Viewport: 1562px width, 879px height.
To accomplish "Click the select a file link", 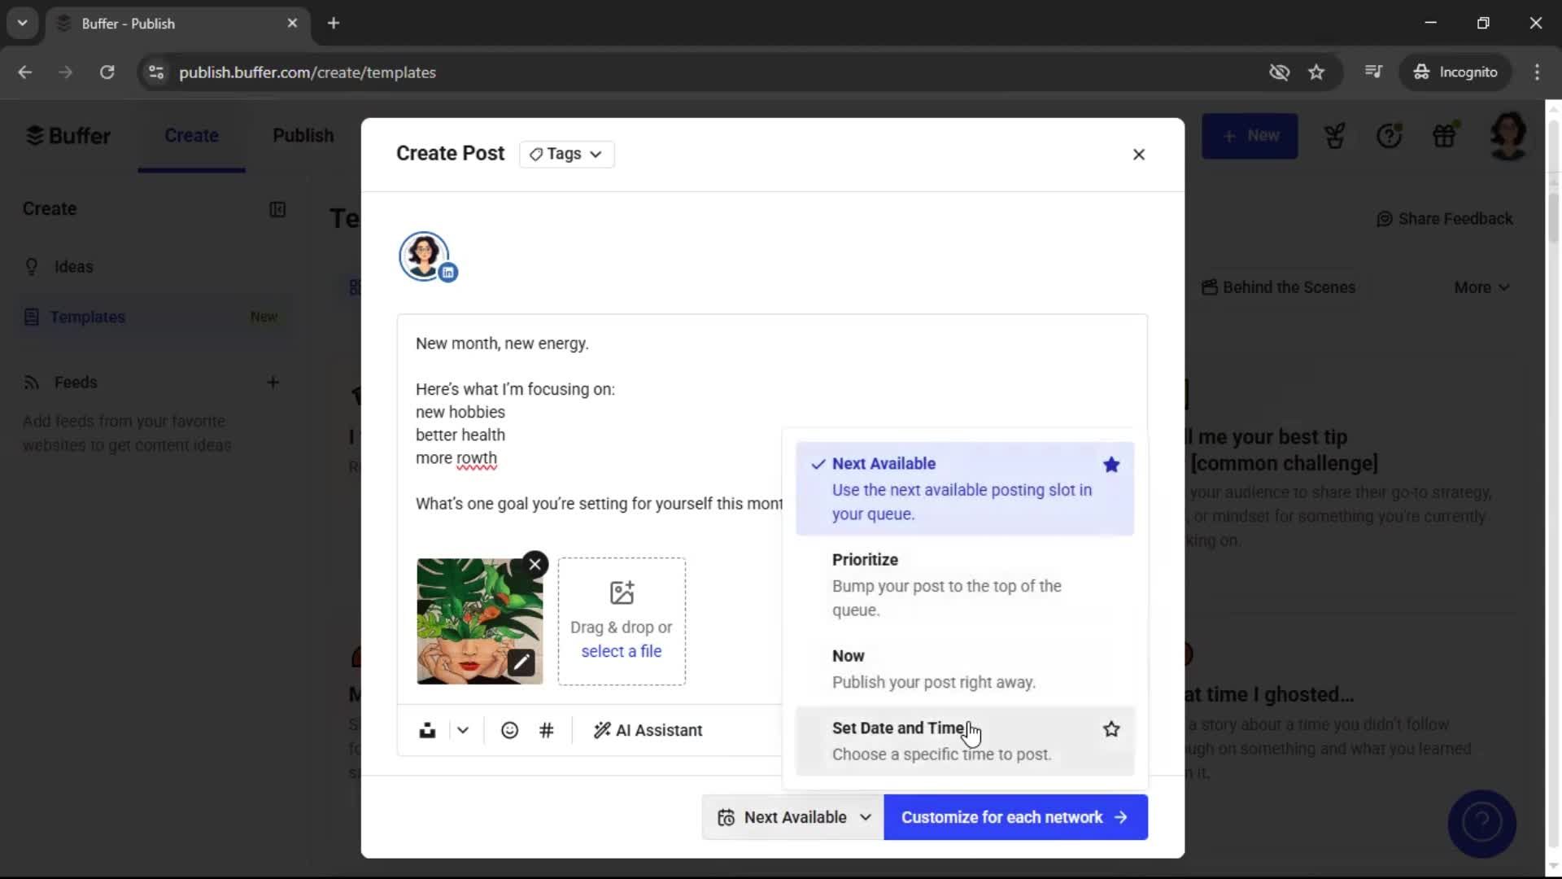I will (x=621, y=650).
